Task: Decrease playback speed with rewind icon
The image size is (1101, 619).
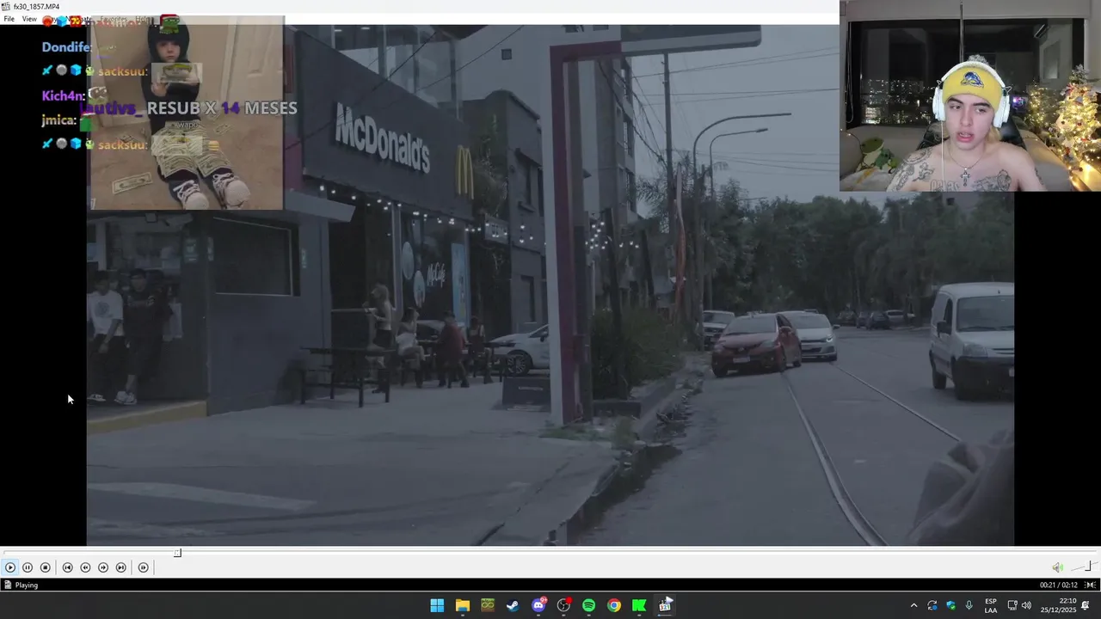Action: coord(85,567)
